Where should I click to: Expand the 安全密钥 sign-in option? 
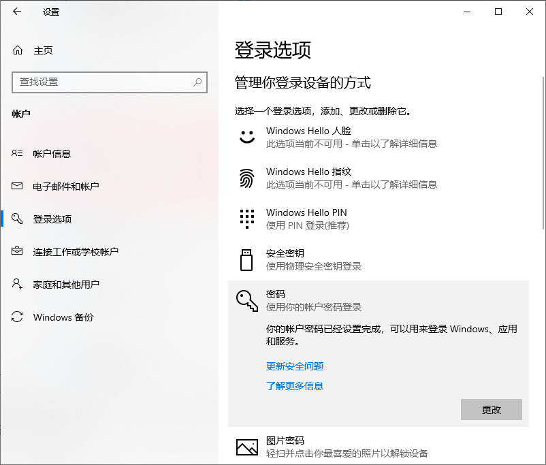click(x=340, y=259)
